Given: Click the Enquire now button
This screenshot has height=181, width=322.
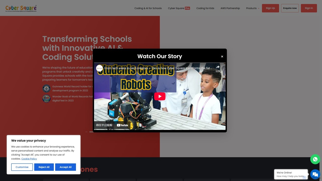Looking at the screenshot, I should point(290,8).
